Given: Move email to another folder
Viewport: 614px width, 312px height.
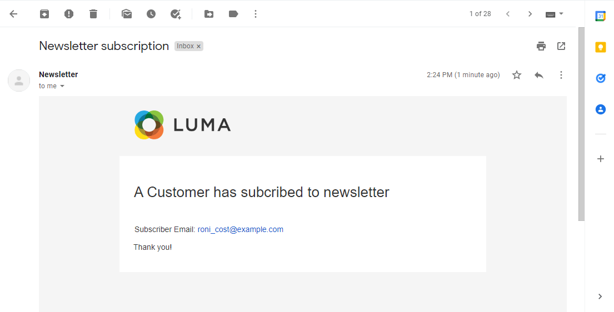Looking at the screenshot, I should [x=209, y=14].
